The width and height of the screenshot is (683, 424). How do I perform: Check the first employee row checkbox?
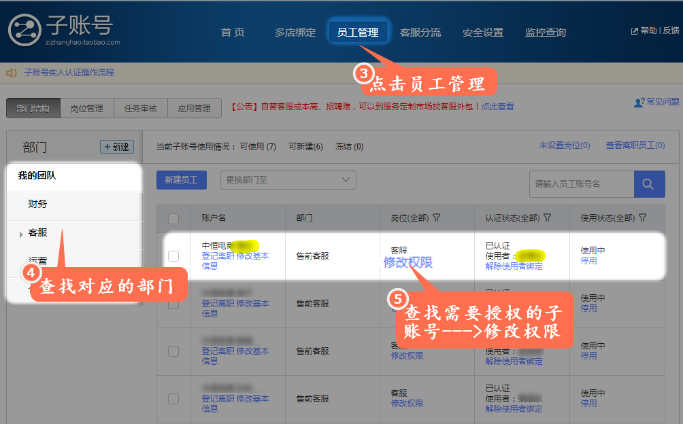(x=173, y=256)
